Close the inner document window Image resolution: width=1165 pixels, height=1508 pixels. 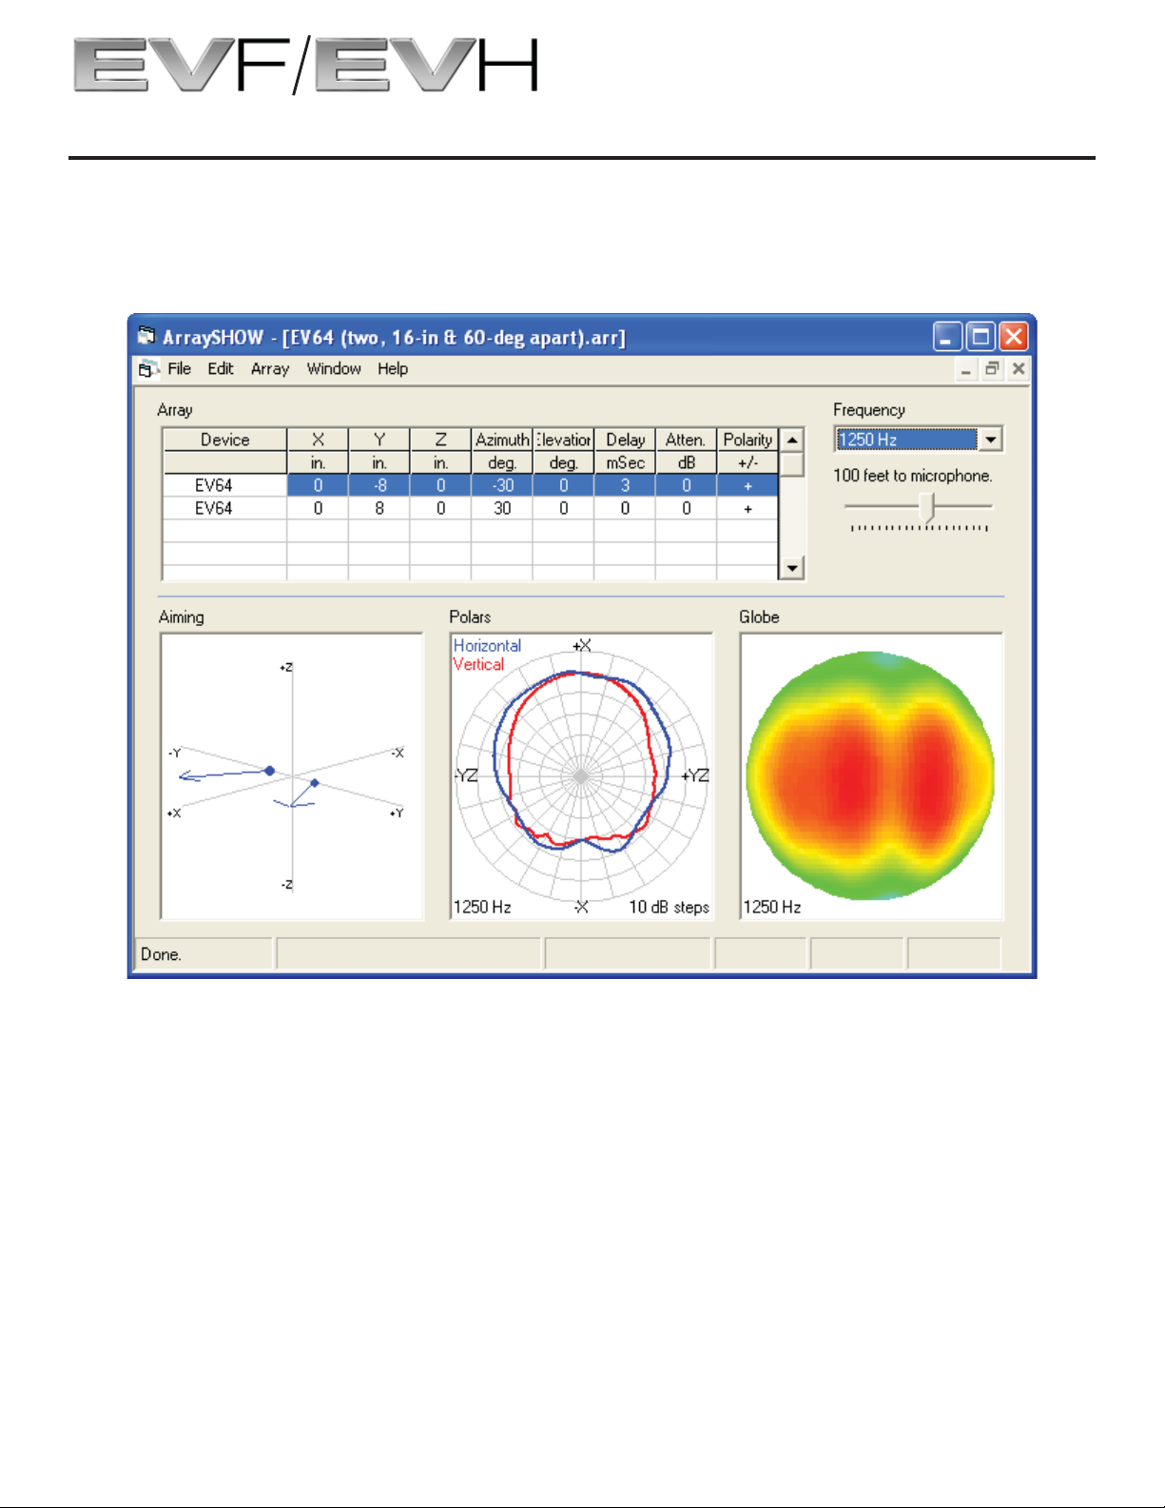pos(1019,369)
